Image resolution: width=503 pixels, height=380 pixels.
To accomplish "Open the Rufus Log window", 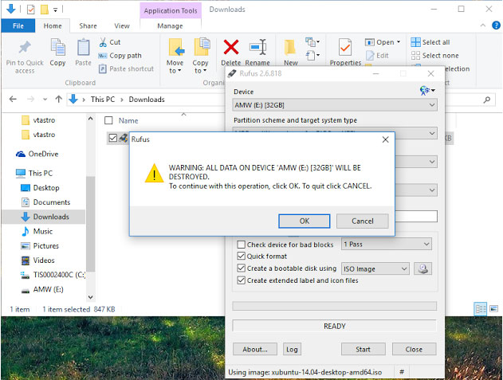I will click(292, 349).
